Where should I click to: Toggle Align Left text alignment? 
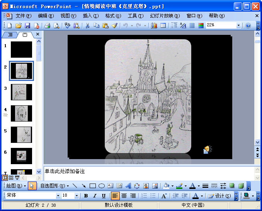pos(115,196)
